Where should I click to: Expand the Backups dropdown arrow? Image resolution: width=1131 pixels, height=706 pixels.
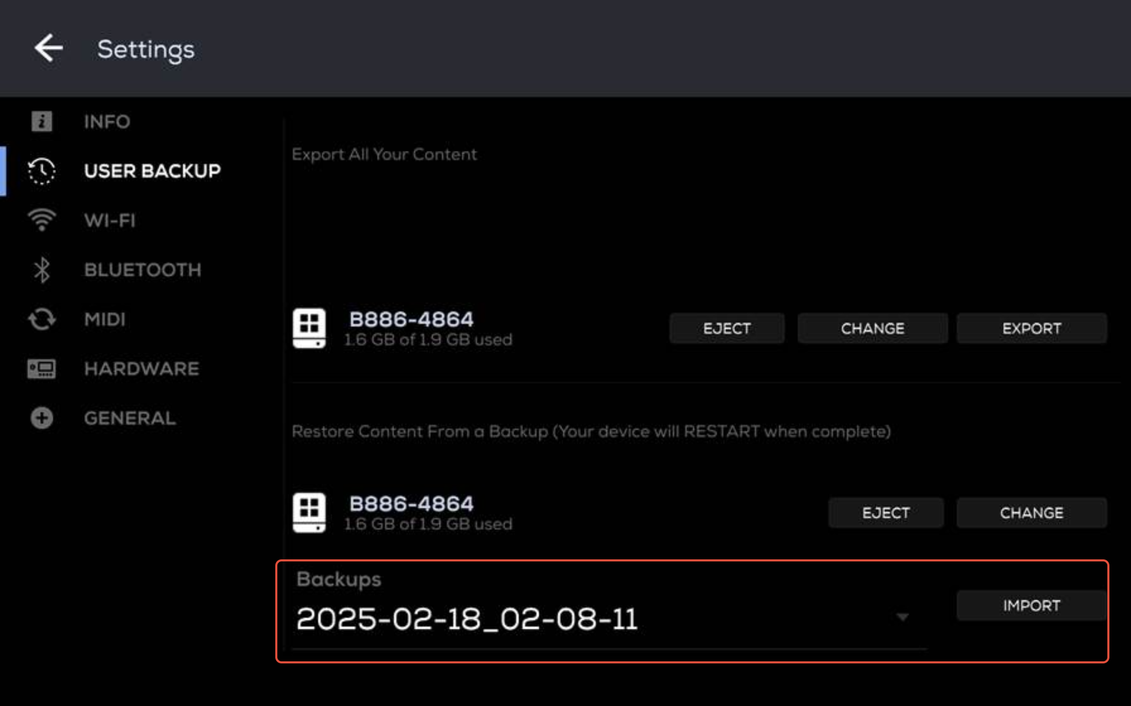[x=902, y=617]
